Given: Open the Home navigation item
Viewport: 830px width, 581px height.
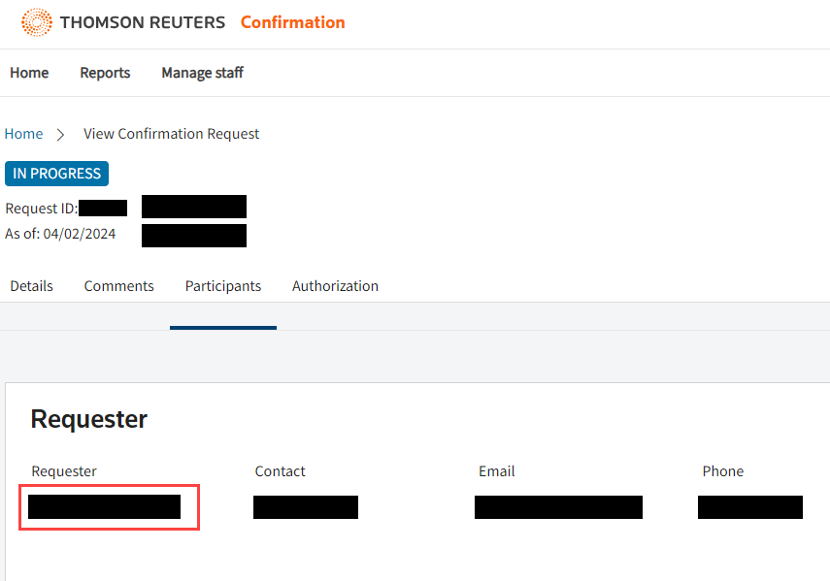Looking at the screenshot, I should [29, 73].
